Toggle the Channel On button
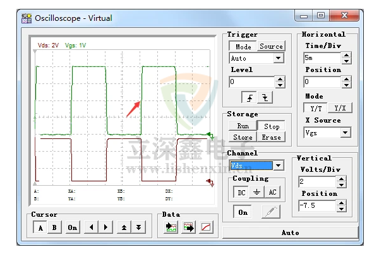This screenshot has width=379, height=254. click(243, 212)
